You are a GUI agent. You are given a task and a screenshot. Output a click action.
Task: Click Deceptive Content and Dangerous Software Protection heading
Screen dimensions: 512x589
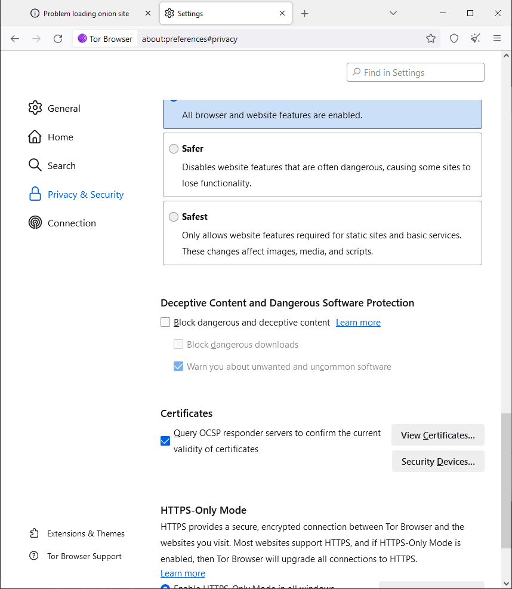[287, 303]
